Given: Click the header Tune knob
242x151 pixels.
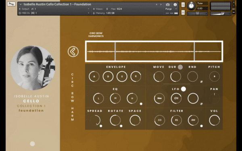Looking at the screenshot, I should click(x=191, y=6).
